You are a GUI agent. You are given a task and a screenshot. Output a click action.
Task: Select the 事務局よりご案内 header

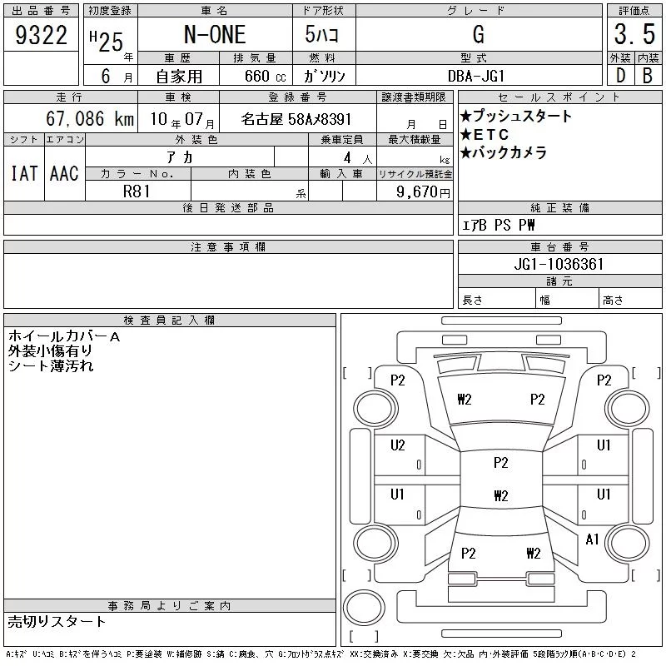[x=169, y=606]
